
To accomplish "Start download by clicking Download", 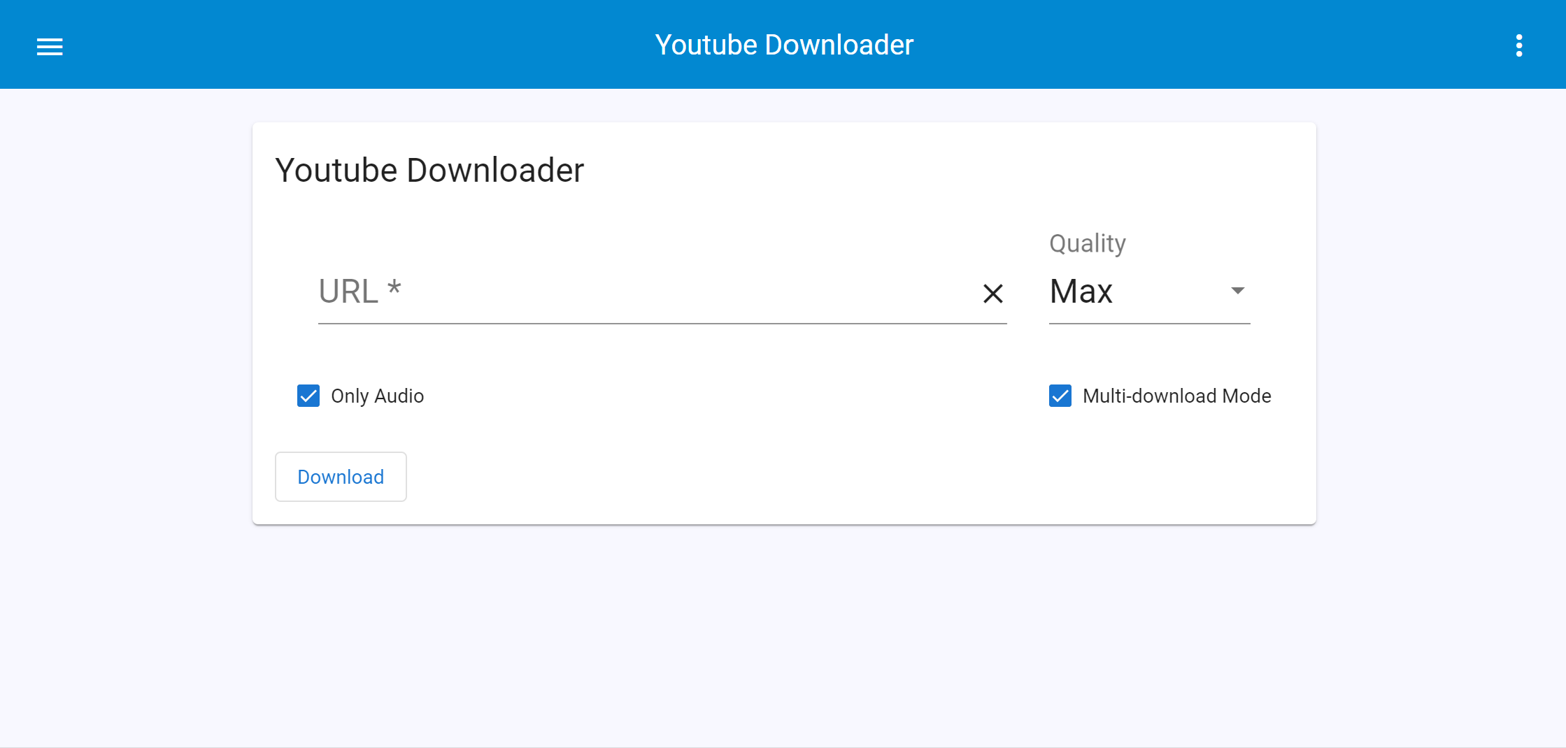I will pyautogui.click(x=341, y=476).
